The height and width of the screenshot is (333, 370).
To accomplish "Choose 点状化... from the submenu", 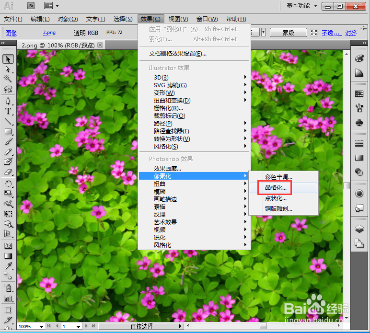I will click(283, 198).
